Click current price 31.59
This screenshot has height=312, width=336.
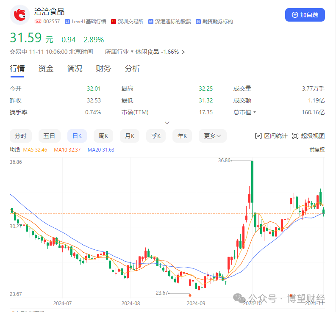26,38
